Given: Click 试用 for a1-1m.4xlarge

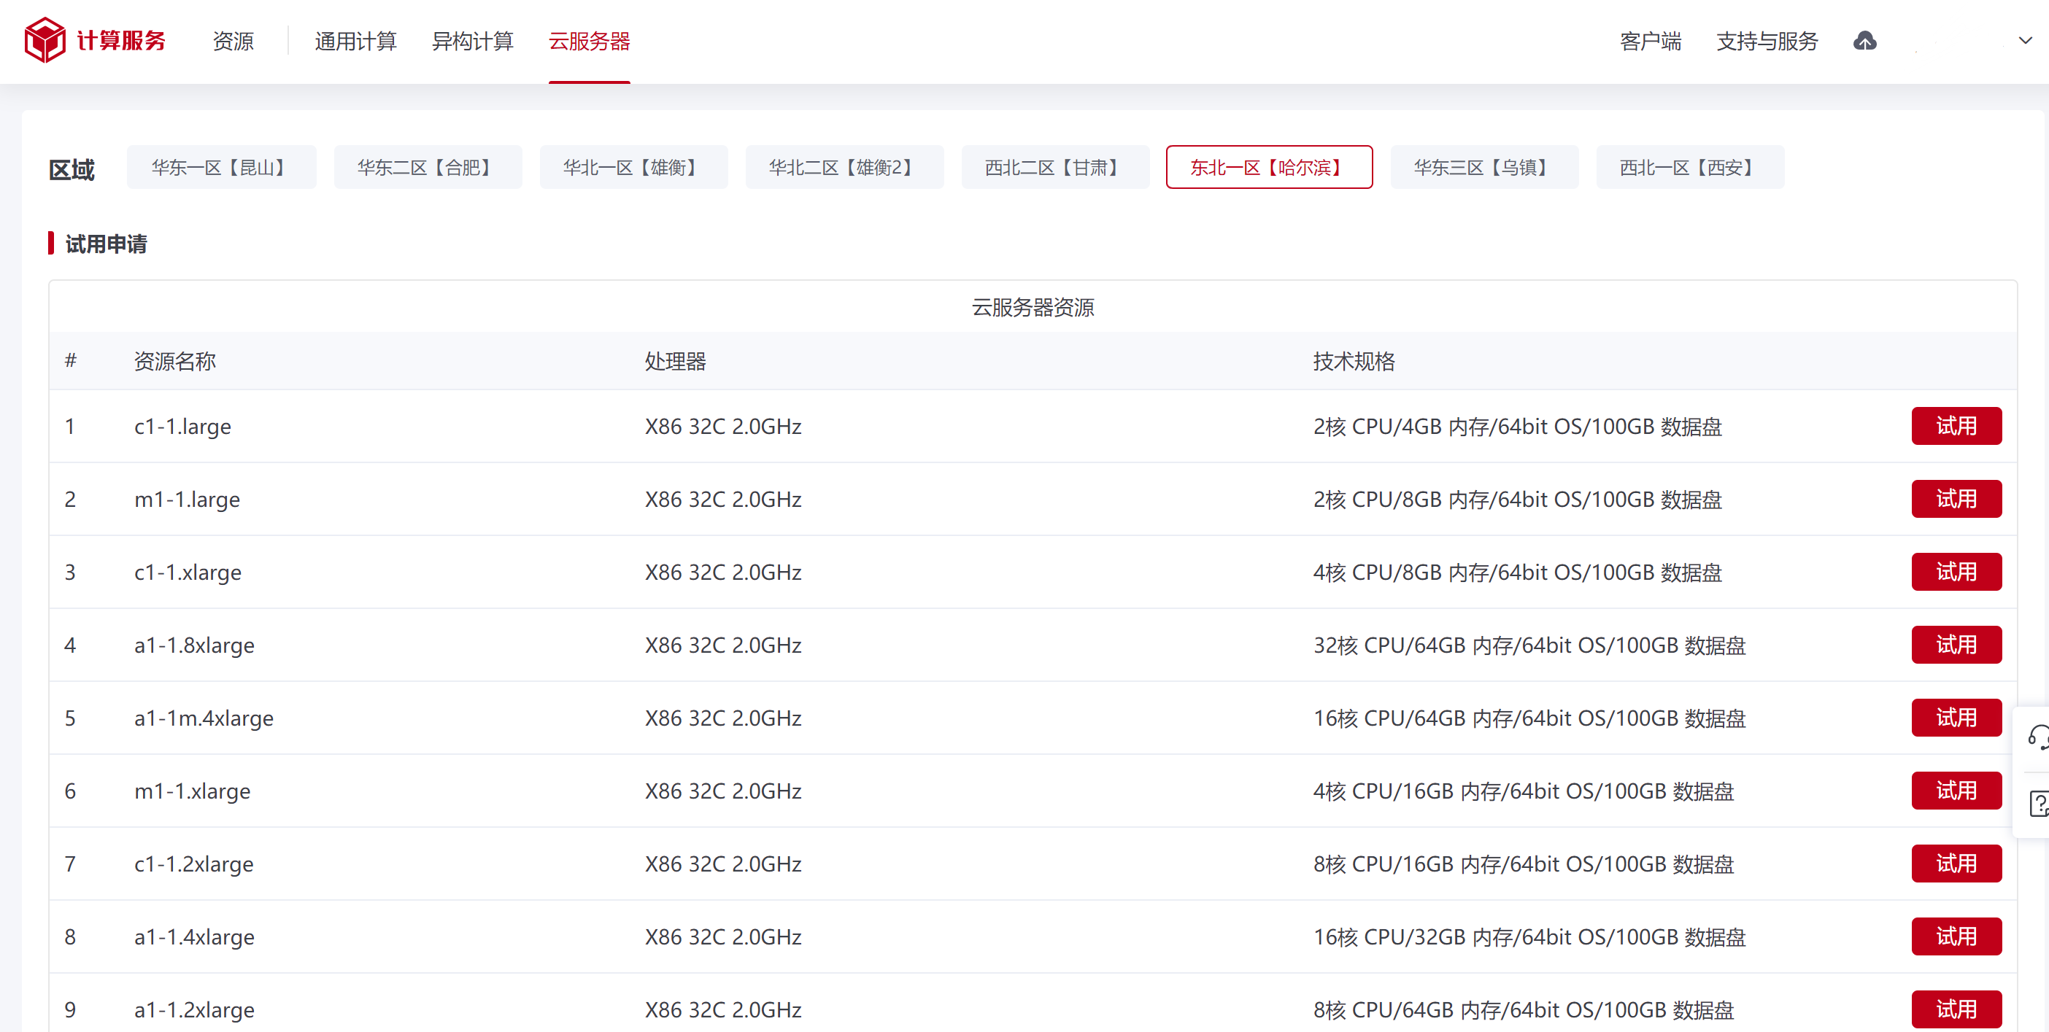Looking at the screenshot, I should pos(1957,718).
